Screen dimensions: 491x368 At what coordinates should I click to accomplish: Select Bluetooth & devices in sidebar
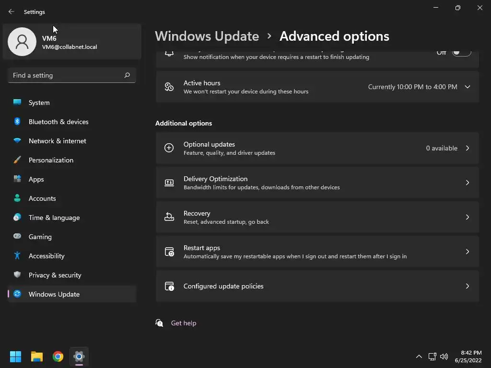58,122
